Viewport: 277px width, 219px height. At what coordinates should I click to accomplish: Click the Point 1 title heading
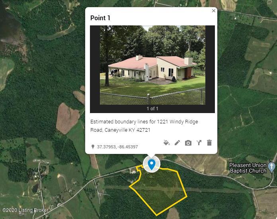click(x=100, y=18)
